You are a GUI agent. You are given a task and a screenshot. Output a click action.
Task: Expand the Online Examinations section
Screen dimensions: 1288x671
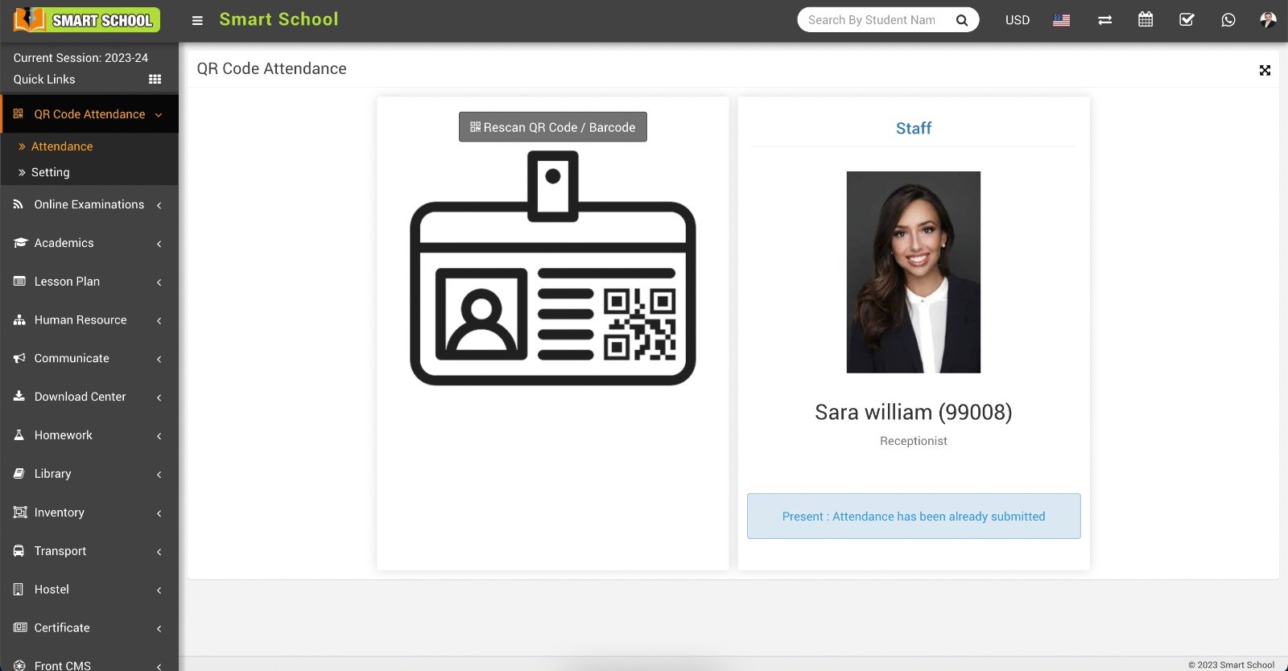(89, 204)
